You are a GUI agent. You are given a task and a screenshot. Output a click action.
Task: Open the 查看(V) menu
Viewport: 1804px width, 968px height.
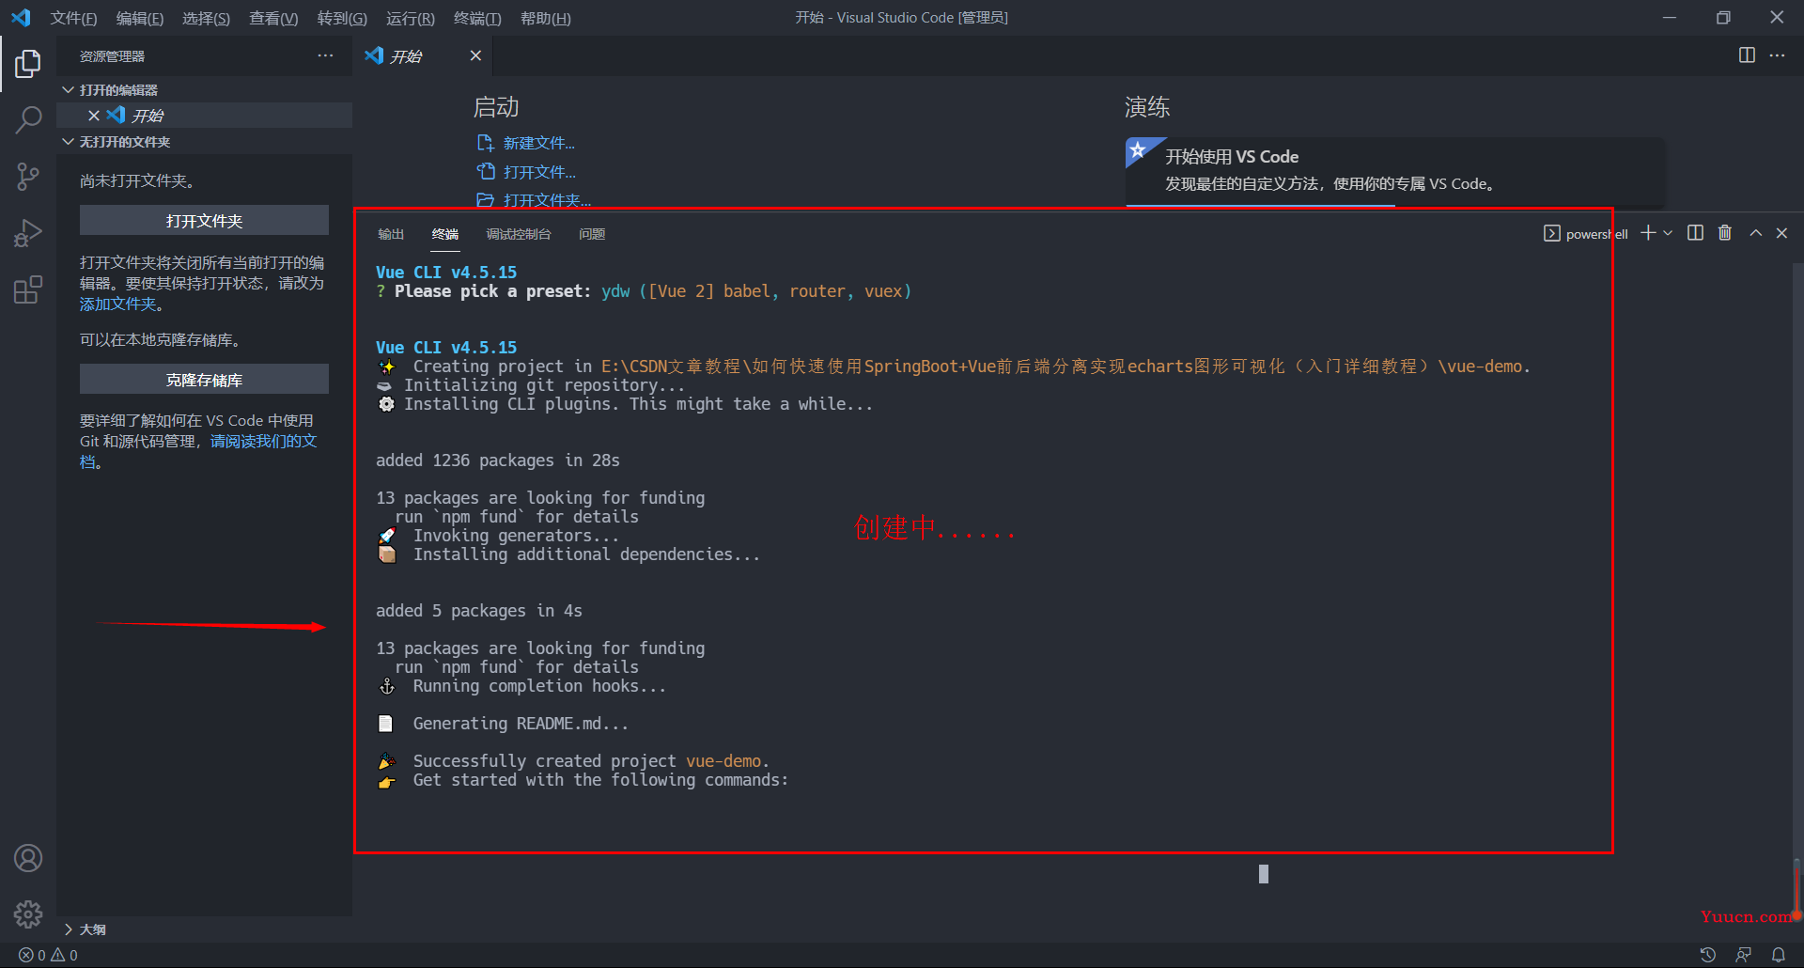point(272,18)
